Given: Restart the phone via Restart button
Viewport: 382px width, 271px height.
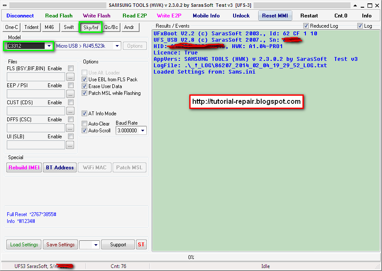Looking at the screenshot, I should pos(309,16).
